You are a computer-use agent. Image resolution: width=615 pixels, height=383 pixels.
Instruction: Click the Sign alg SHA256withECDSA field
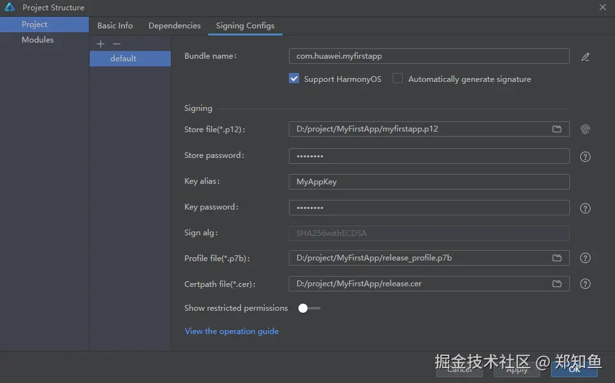429,233
